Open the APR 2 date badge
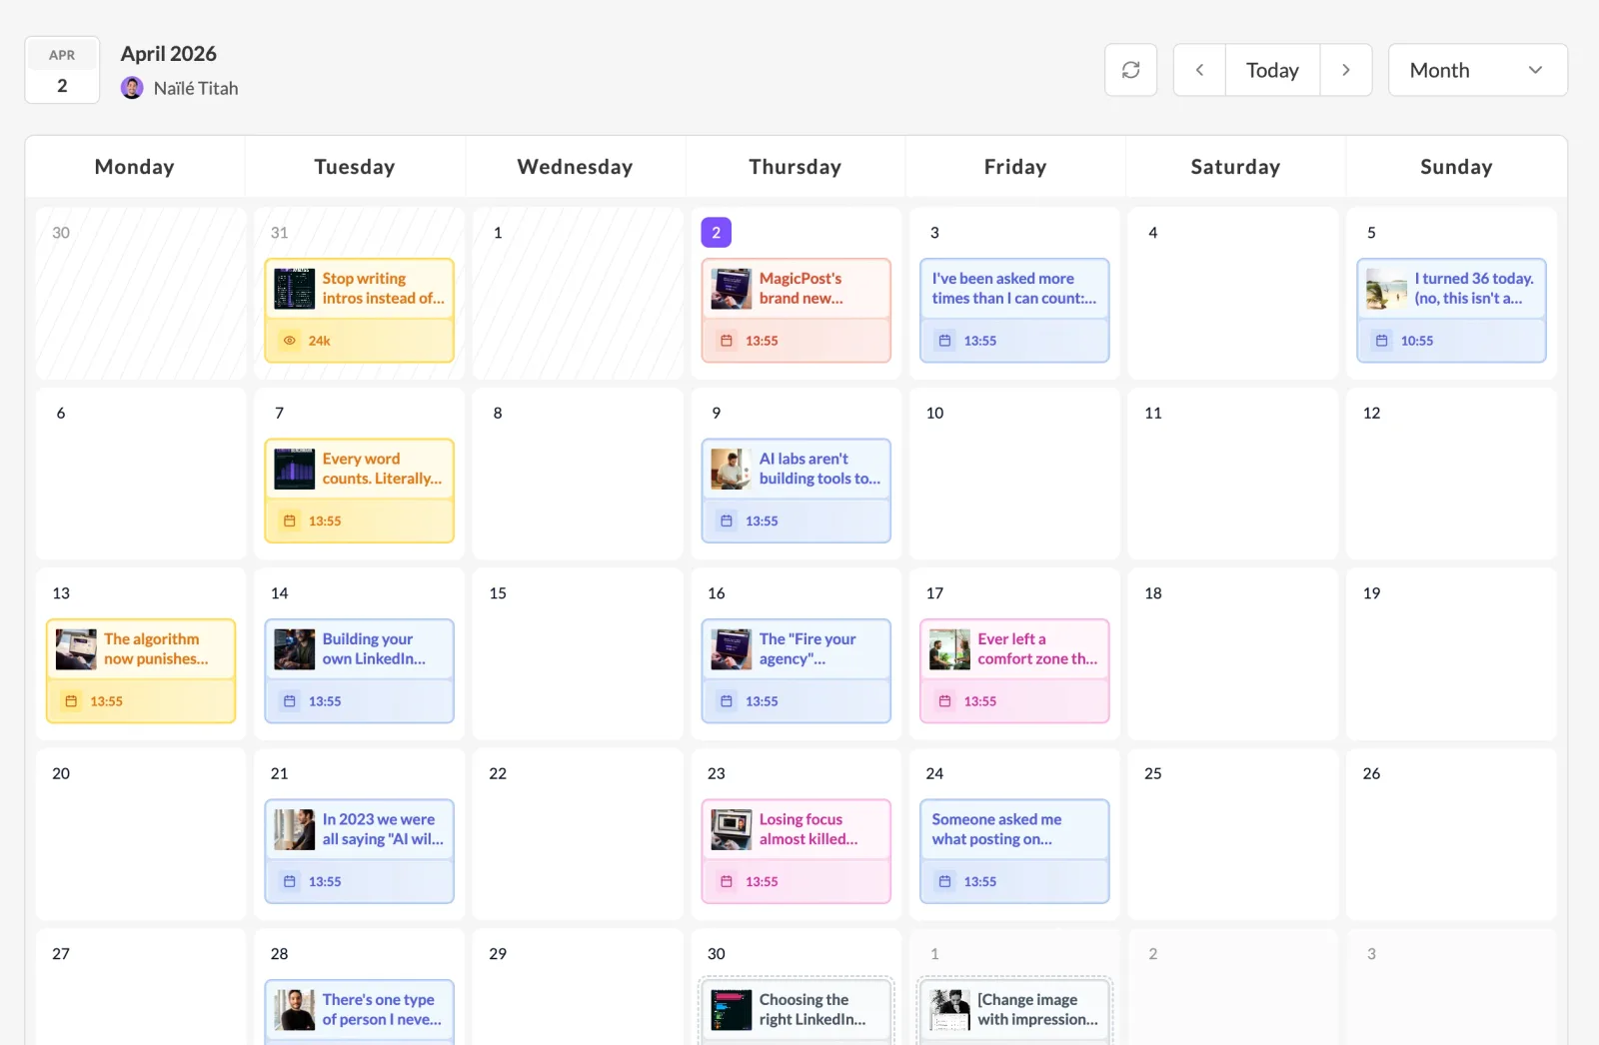This screenshot has height=1045, width=1599. [x=62, y=70]
